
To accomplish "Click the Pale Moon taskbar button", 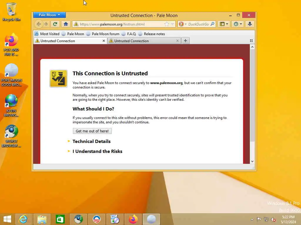I will coord(151,219).
